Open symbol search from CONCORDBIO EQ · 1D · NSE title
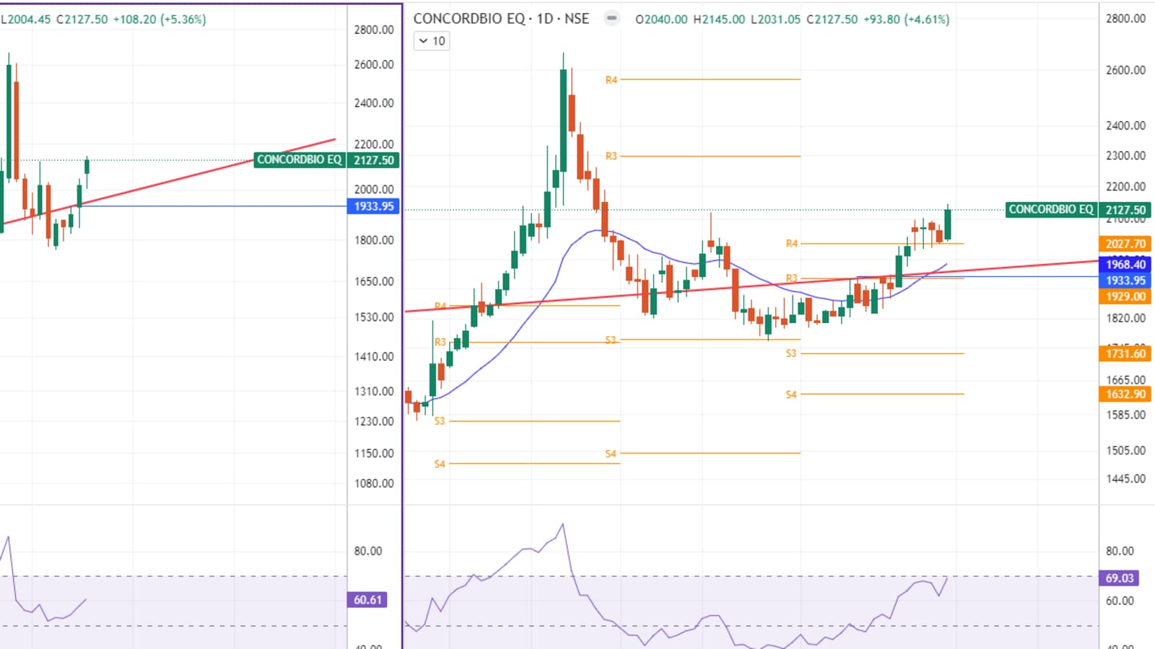Viewport: 1155px width, 649px height. point(501,19)
